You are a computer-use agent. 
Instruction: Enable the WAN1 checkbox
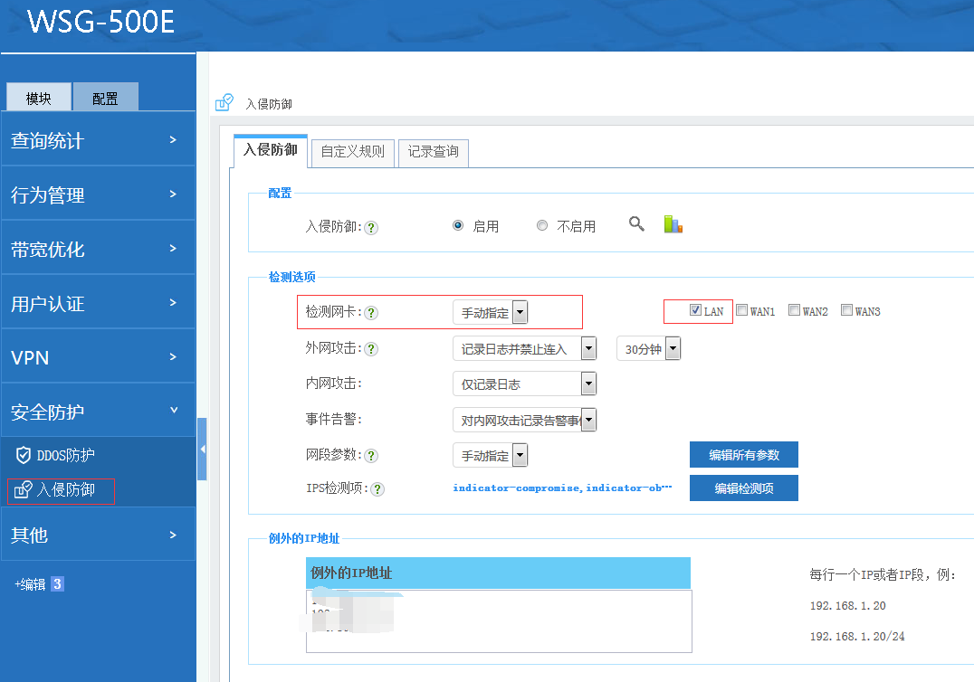click(741, 310)
